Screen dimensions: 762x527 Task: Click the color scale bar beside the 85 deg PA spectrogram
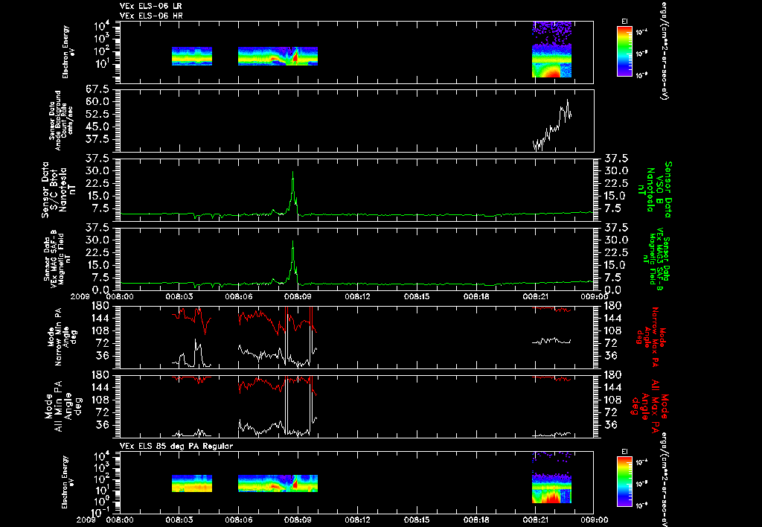click(624, 482)
